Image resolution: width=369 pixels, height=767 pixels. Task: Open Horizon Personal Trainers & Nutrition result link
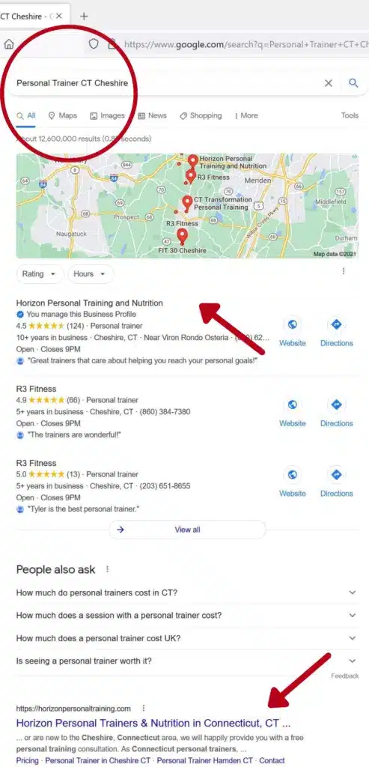[x=153, y=723]
